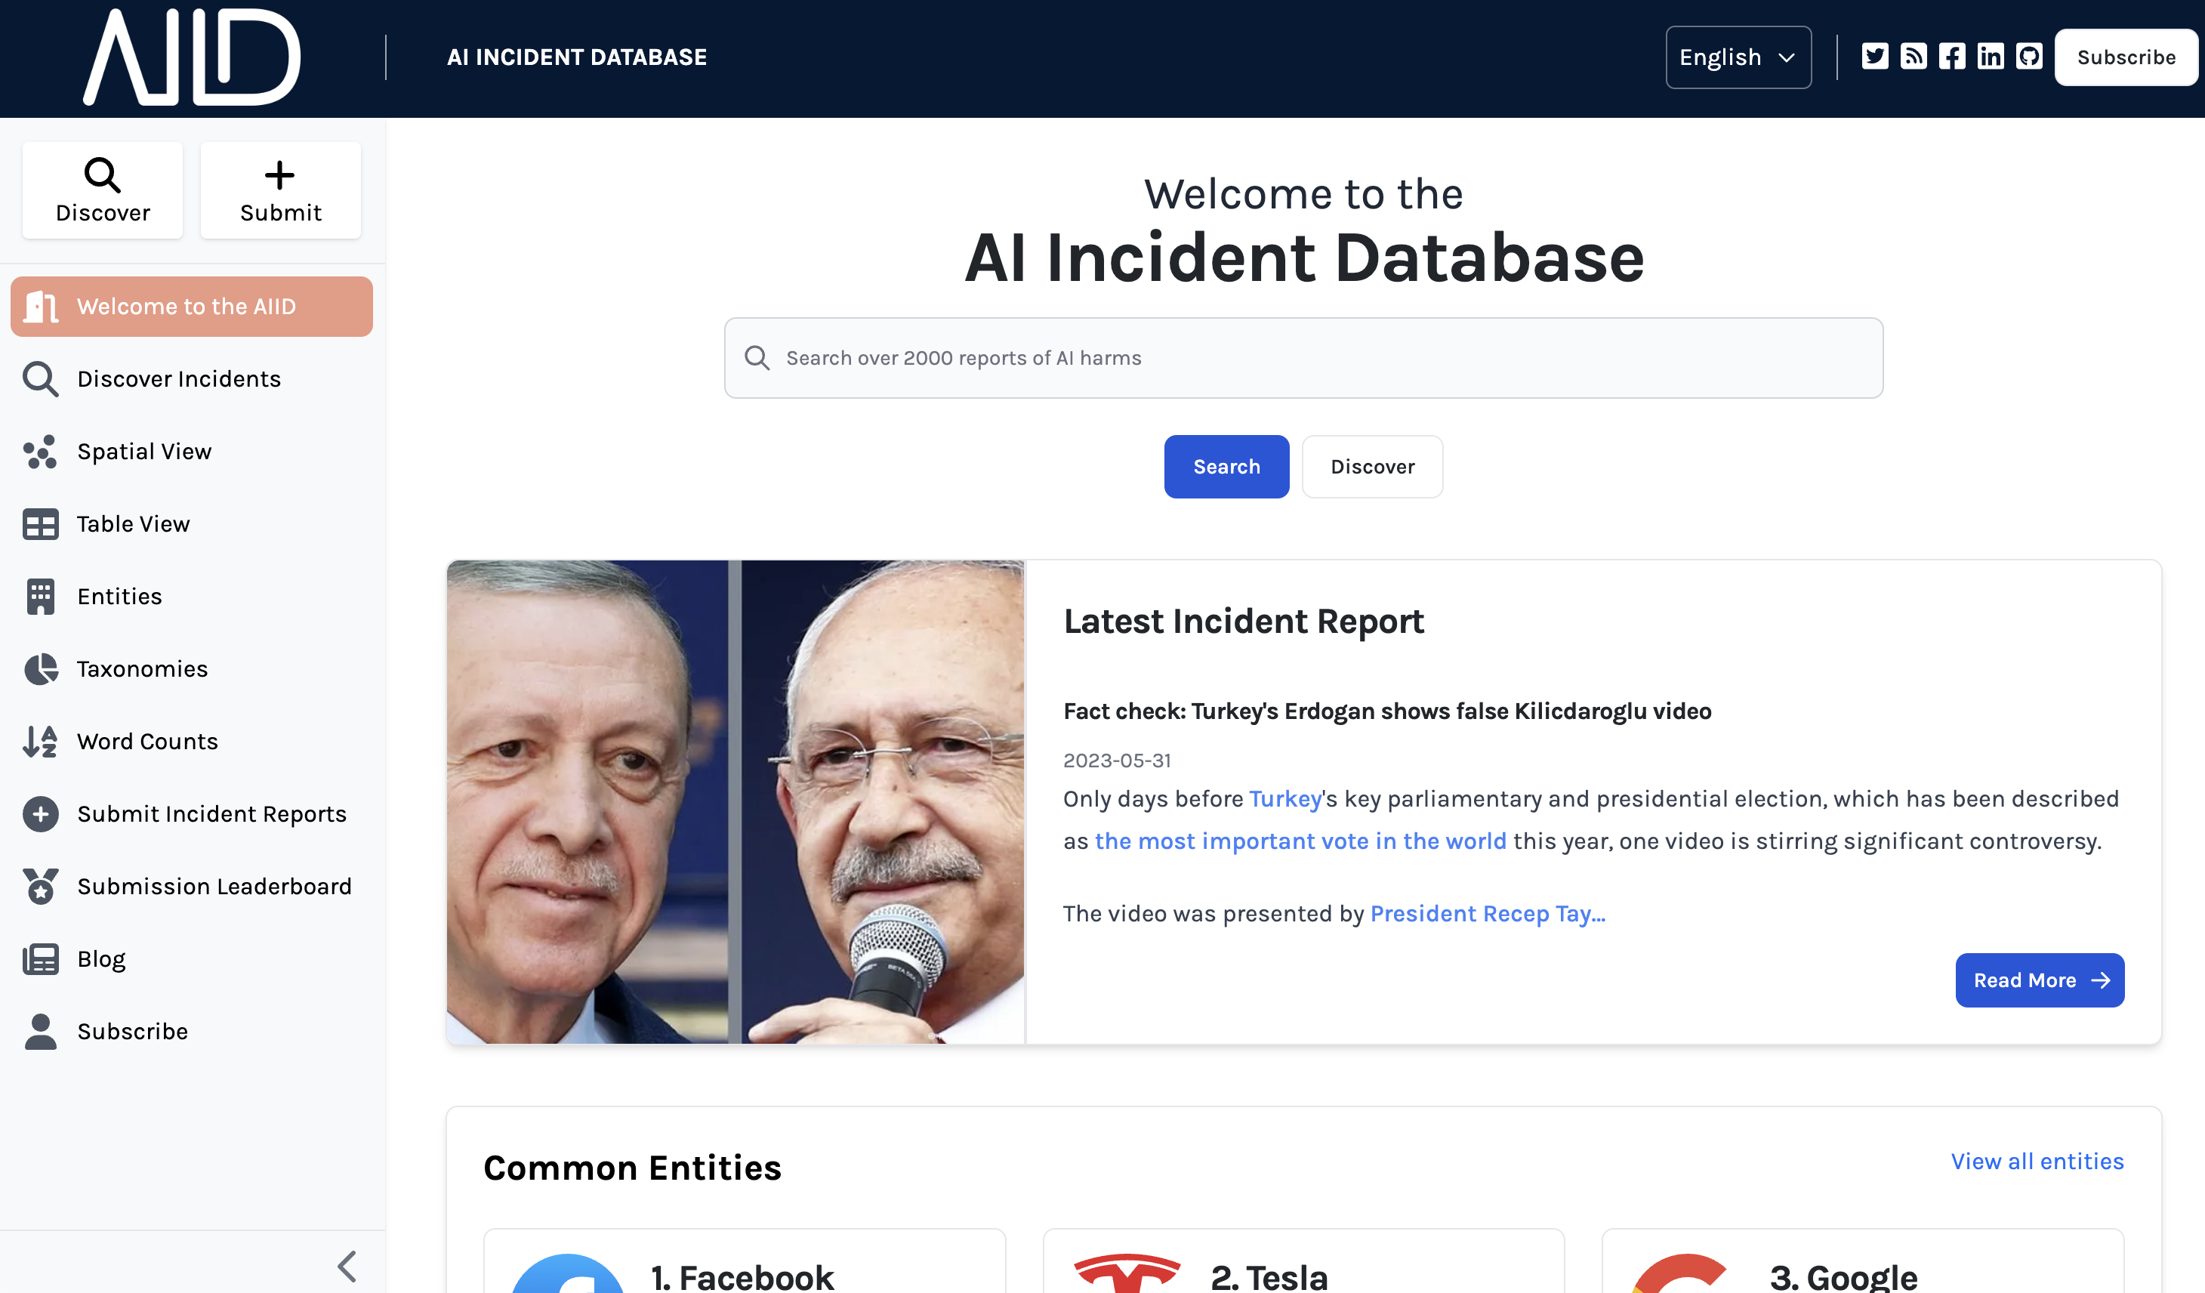Click the Discover magnifier quick button
Viewport: 2205px width, 1293px height.
[103, 190]
